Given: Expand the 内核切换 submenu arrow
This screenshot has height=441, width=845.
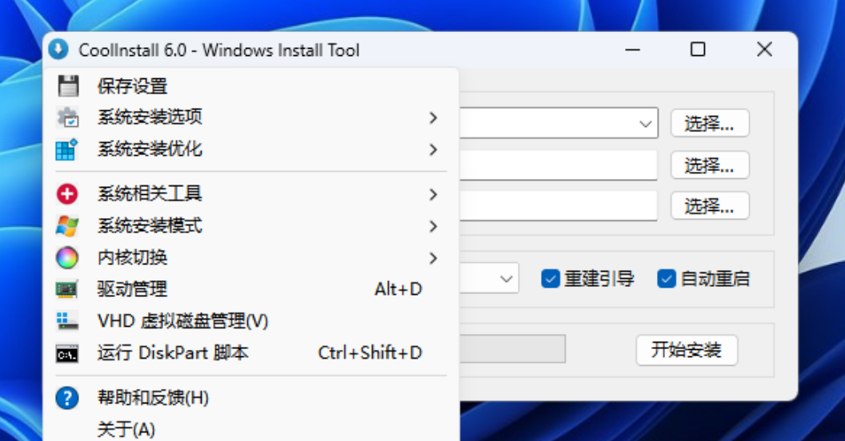Looking at the screenshot, I should pyautogui.click(x=433, y=258).
